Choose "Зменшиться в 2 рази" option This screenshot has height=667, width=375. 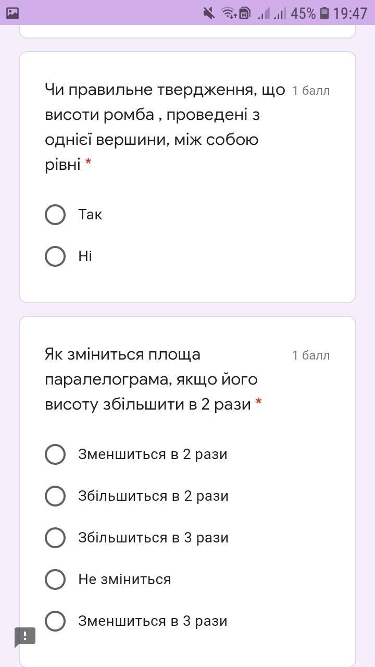(x=55, y=454)
